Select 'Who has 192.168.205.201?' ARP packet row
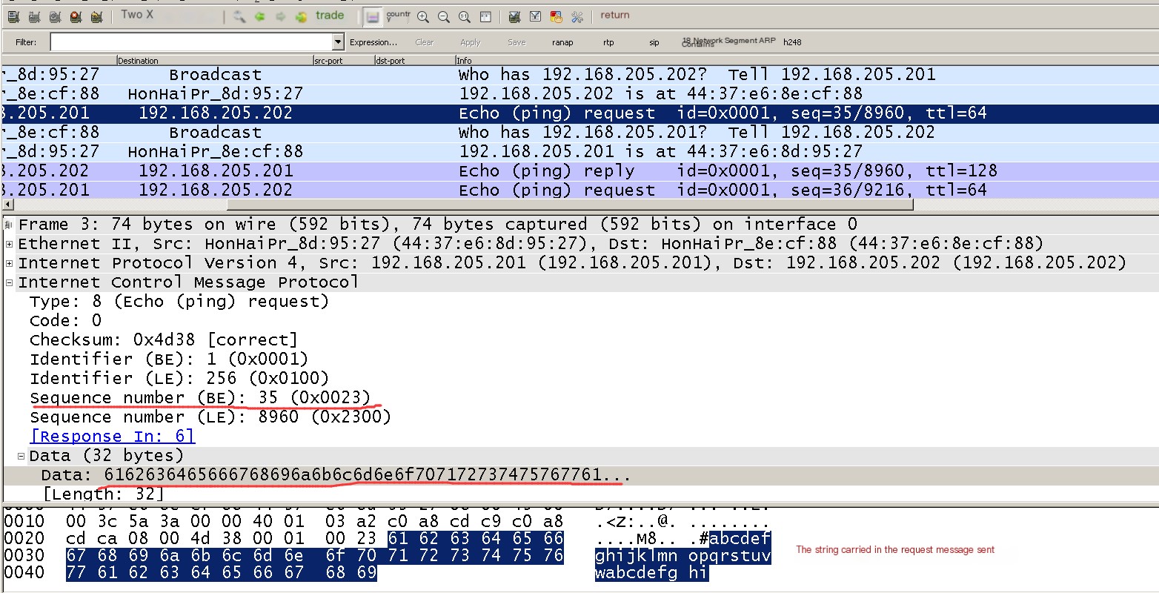The width and height of the screenshot is (1159, 593). 579,133
